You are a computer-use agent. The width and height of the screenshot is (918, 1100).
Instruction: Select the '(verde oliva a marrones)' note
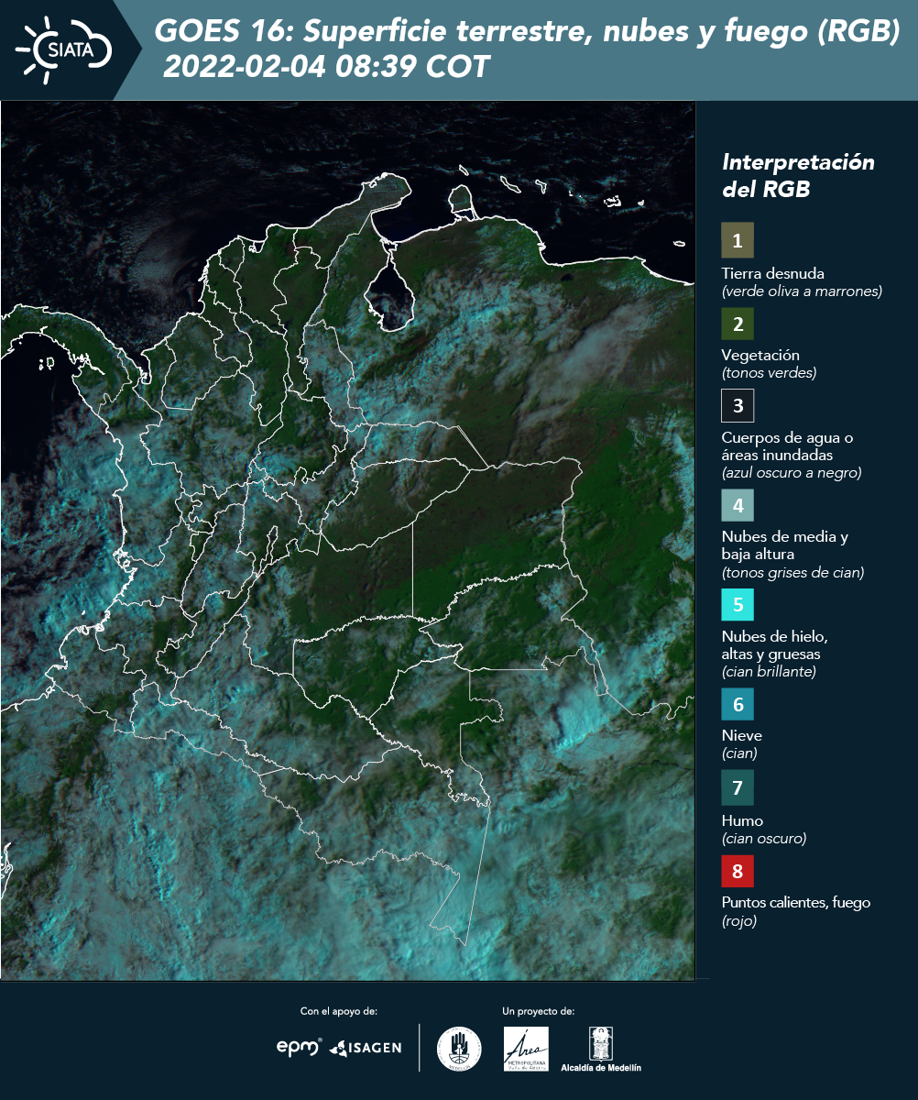pos(802,291)
